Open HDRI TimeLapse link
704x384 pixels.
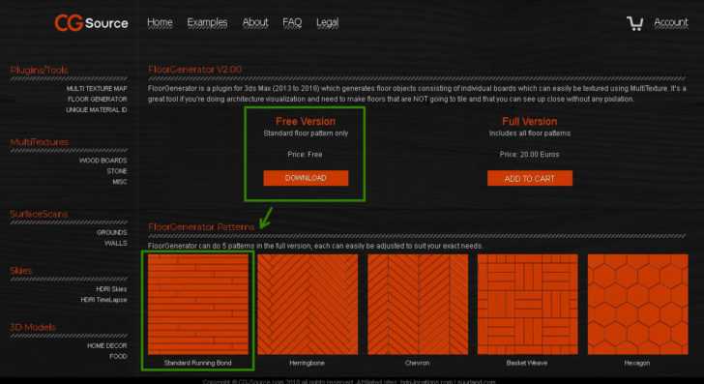click(103, 300)
